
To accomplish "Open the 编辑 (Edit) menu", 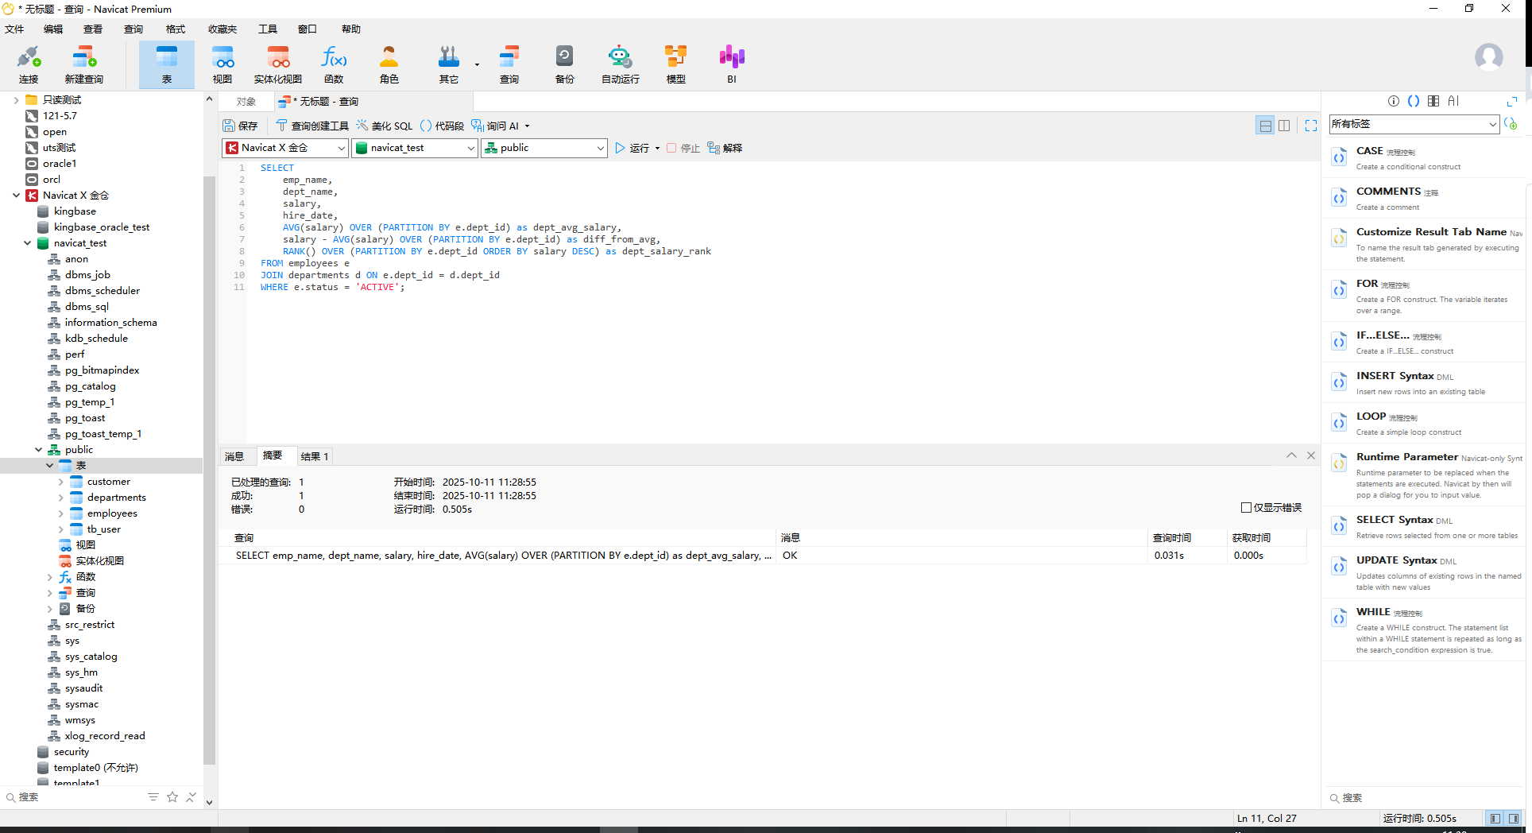I will [53, 29].
